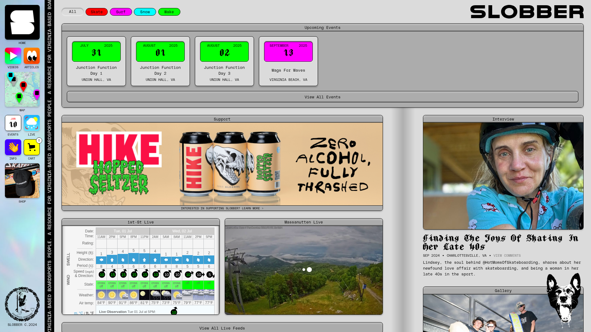This screenshot has width=591, height=332.
Task: Click the Interview panel header
Action: pyautogui.click(x=503, y=119)
